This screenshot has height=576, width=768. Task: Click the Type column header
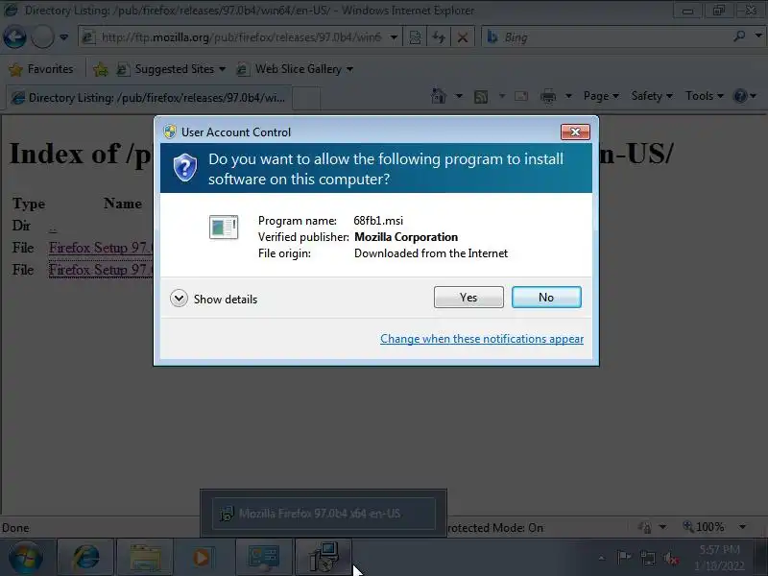coord(29,204)
